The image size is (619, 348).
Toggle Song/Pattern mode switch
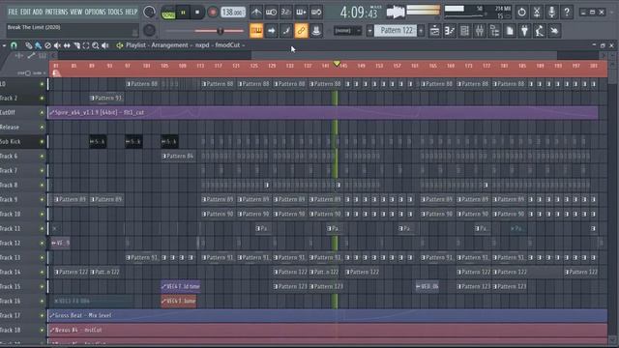168,13
